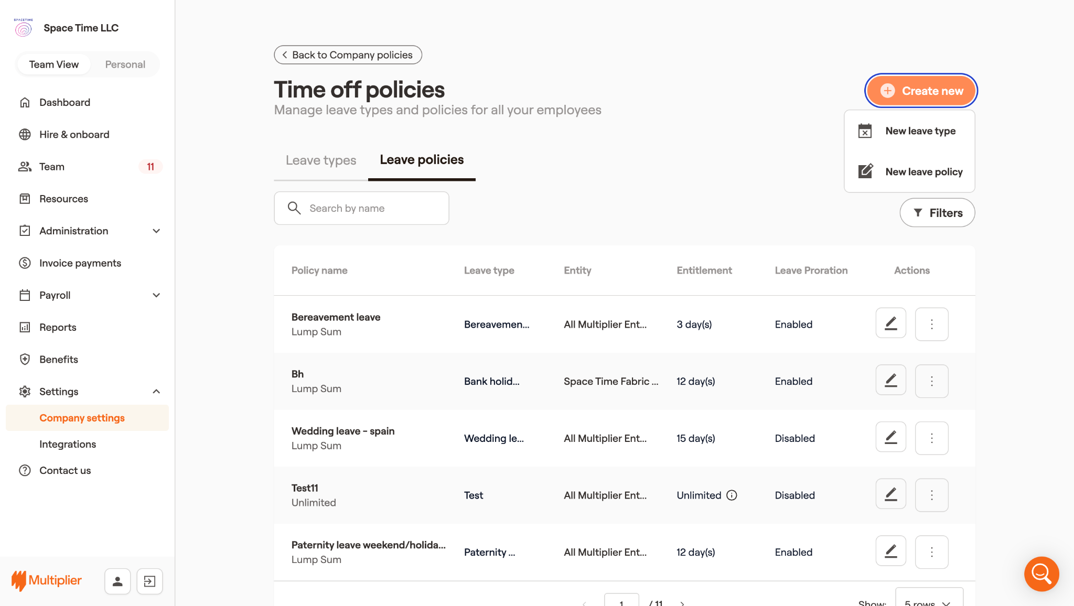Click edit pencil for Paternity leave policy
This screenshot has height=606, width=1074.
[x=890, y=552]
